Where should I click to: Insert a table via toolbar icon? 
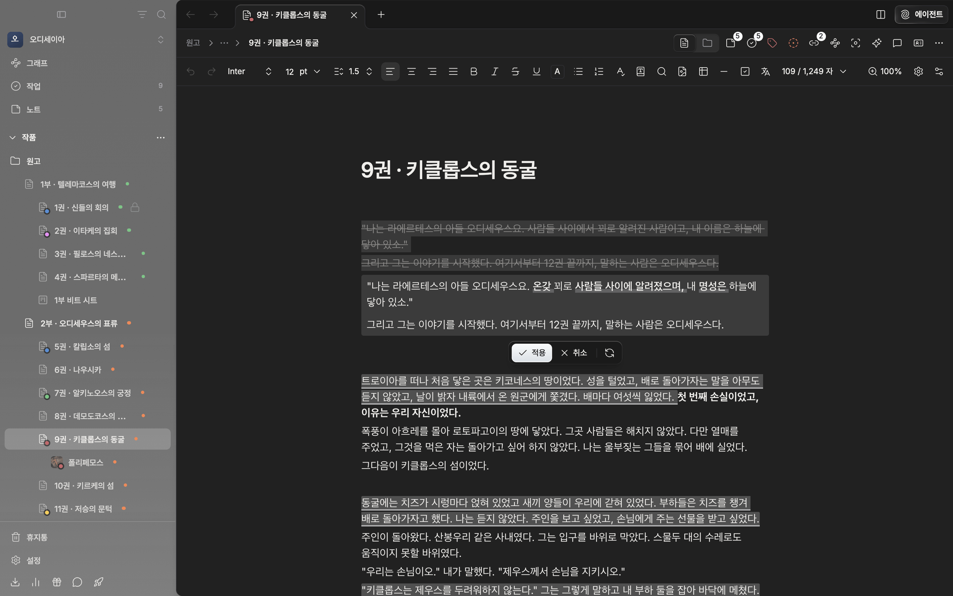(x=703, y=71)
